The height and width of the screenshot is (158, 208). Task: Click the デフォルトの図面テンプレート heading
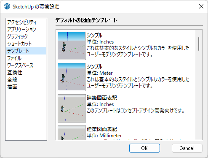pos(86,20)
